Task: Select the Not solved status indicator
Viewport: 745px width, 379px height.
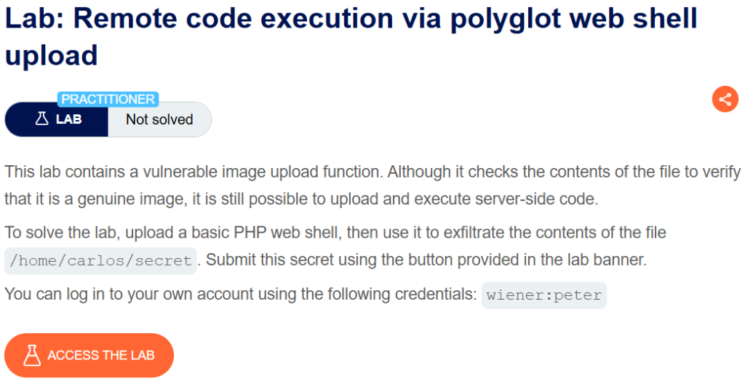Action: [x=159, y=119]
